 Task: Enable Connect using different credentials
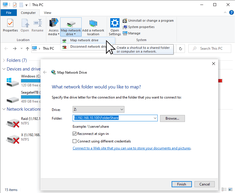(74, 141)
